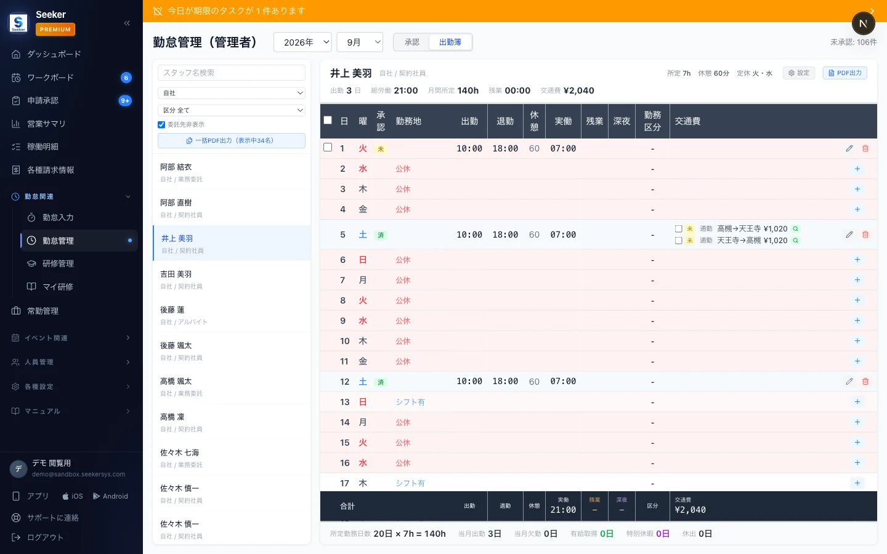Collapse the 勤怠関連 sidebar section
Screen dimensions: 887x554
click(71, 196)
